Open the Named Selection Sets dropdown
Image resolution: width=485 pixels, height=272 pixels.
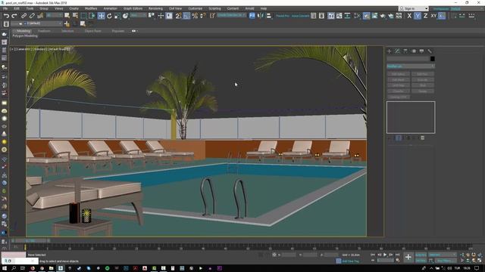click(231, 15)
